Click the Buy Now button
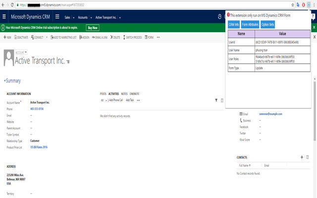Screen dimensions: 317x198 point(93,28)
